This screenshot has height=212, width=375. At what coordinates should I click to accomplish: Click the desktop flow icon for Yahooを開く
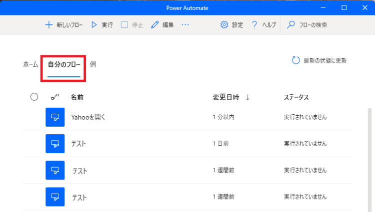[55, 117]
